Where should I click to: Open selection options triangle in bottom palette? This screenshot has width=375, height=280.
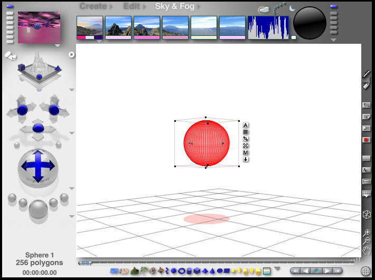(277, 268)
